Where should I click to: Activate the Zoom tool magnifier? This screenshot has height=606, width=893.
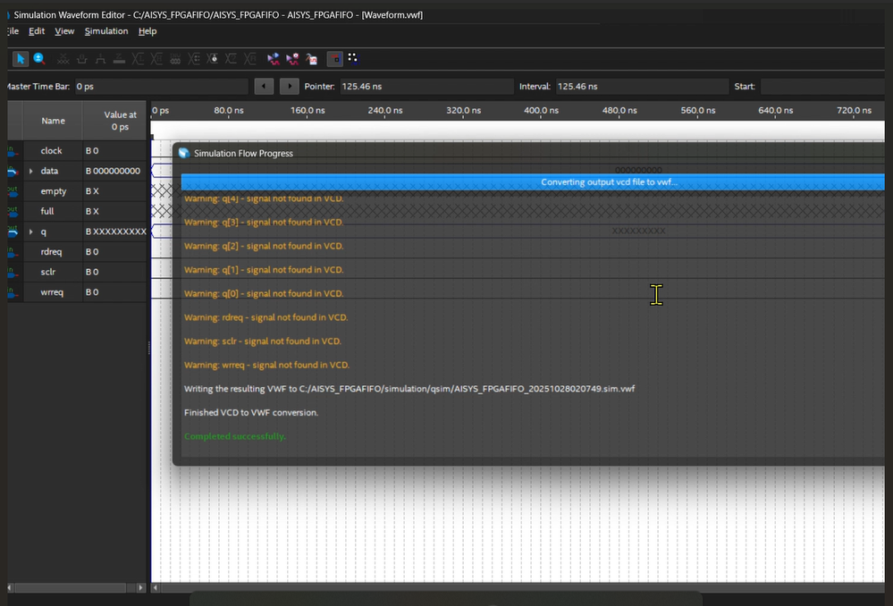(x=38, y=59)
